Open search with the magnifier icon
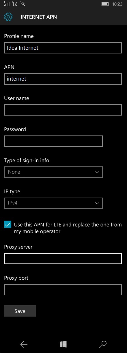This screenshot has width=127, height=353. (x=103, y=344)
